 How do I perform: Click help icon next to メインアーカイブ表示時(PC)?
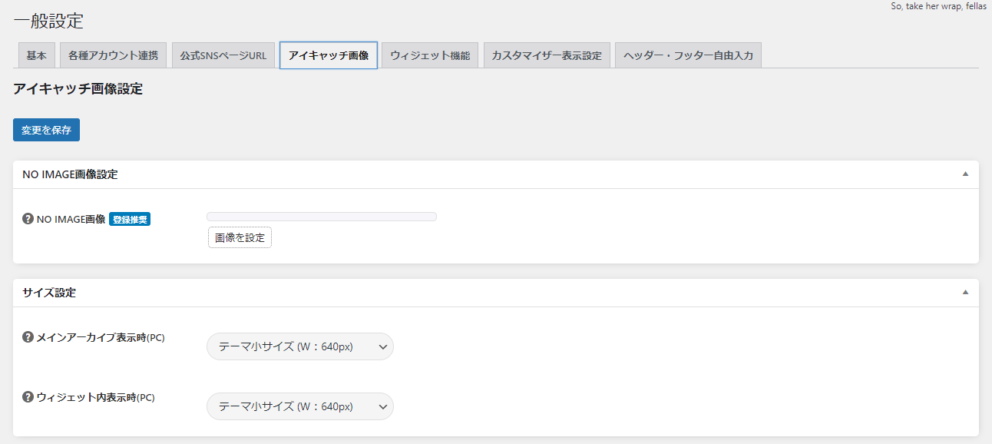(x=28, y=337)
